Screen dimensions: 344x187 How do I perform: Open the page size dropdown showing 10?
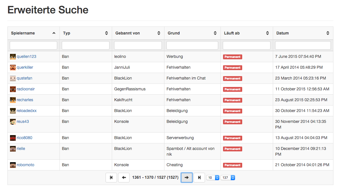point(213,177)
